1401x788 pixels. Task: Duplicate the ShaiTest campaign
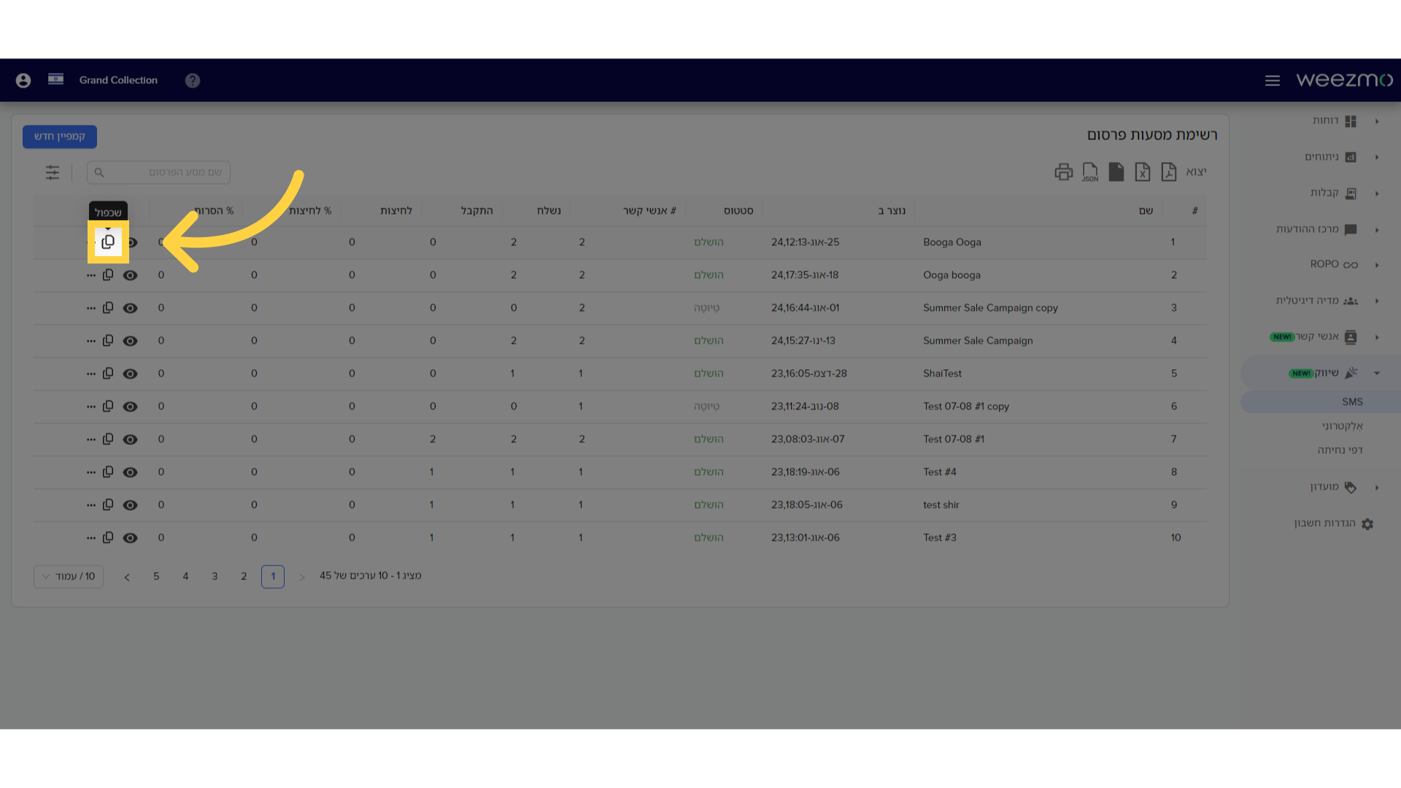[x=108, y=374]
